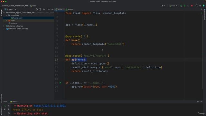Open Project panel options gear
This screenshot has width=206, height=116.
point(49,9)
